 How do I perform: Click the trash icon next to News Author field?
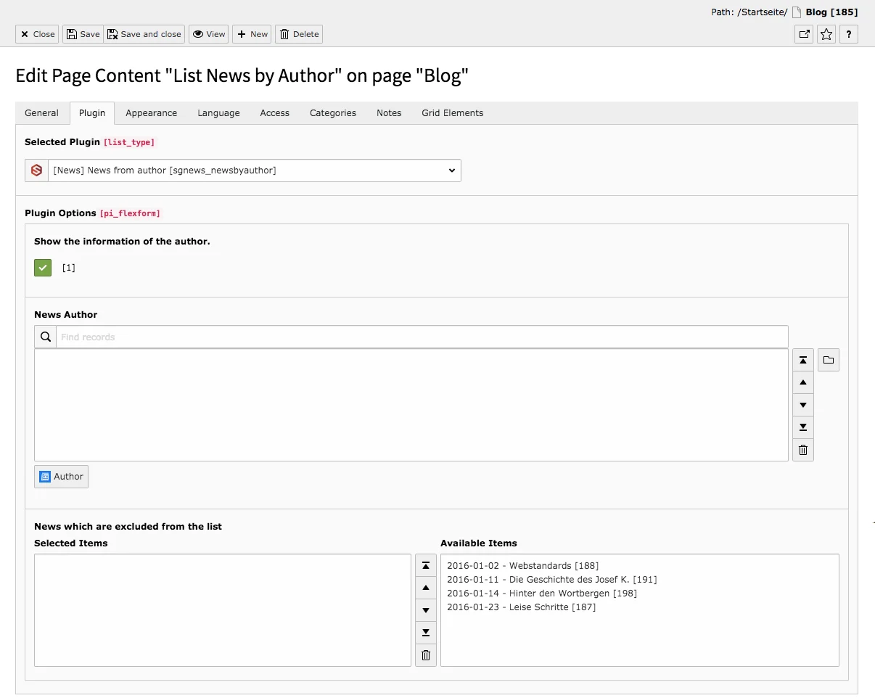802,449
